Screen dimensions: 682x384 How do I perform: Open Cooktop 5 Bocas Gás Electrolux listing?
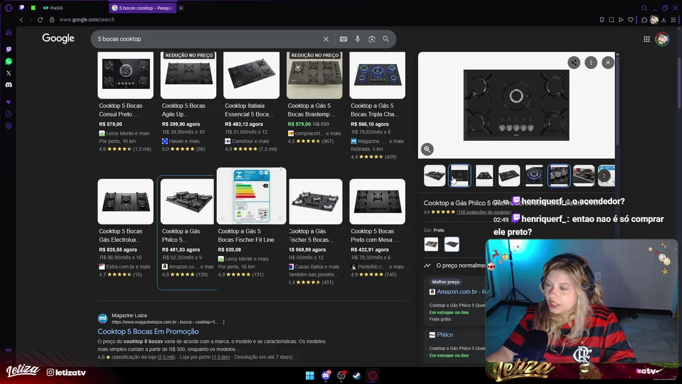[125, 228]
